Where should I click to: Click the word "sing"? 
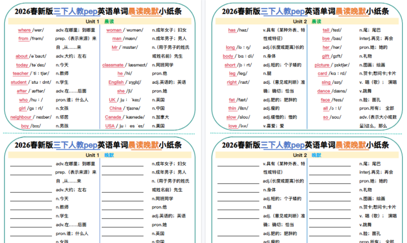pyautogui.click(x=326, y=82)
